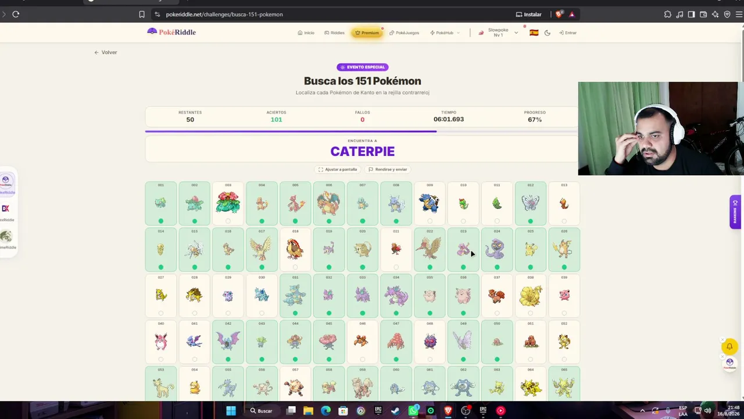Change language via Spanish flag

[534, 33]
